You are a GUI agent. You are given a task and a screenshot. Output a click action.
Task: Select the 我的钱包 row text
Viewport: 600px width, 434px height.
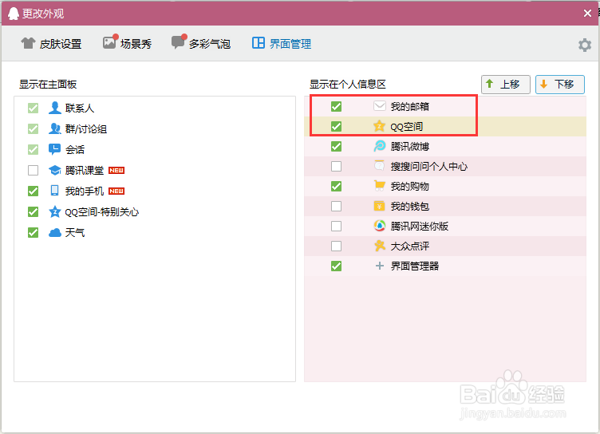410,207
